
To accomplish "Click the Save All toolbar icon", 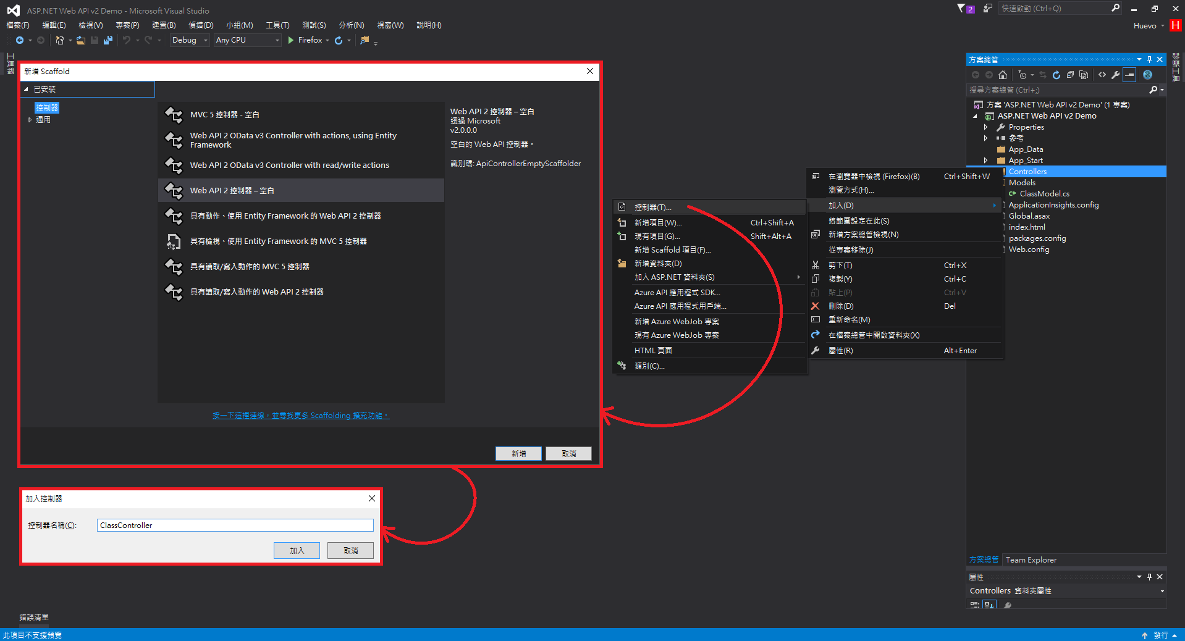I will tap(108, 40).
